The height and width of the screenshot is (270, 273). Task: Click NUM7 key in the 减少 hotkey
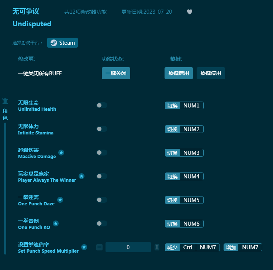pos(208,247)
